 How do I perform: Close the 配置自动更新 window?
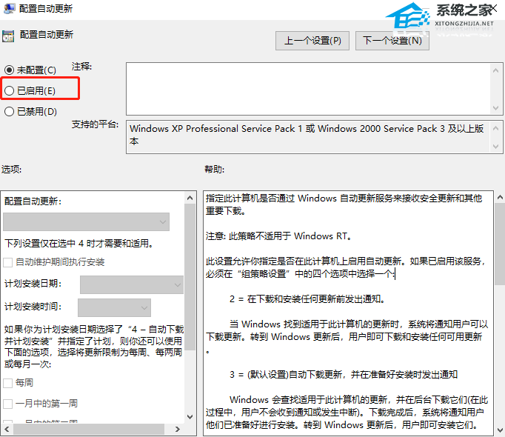point(495,7)
